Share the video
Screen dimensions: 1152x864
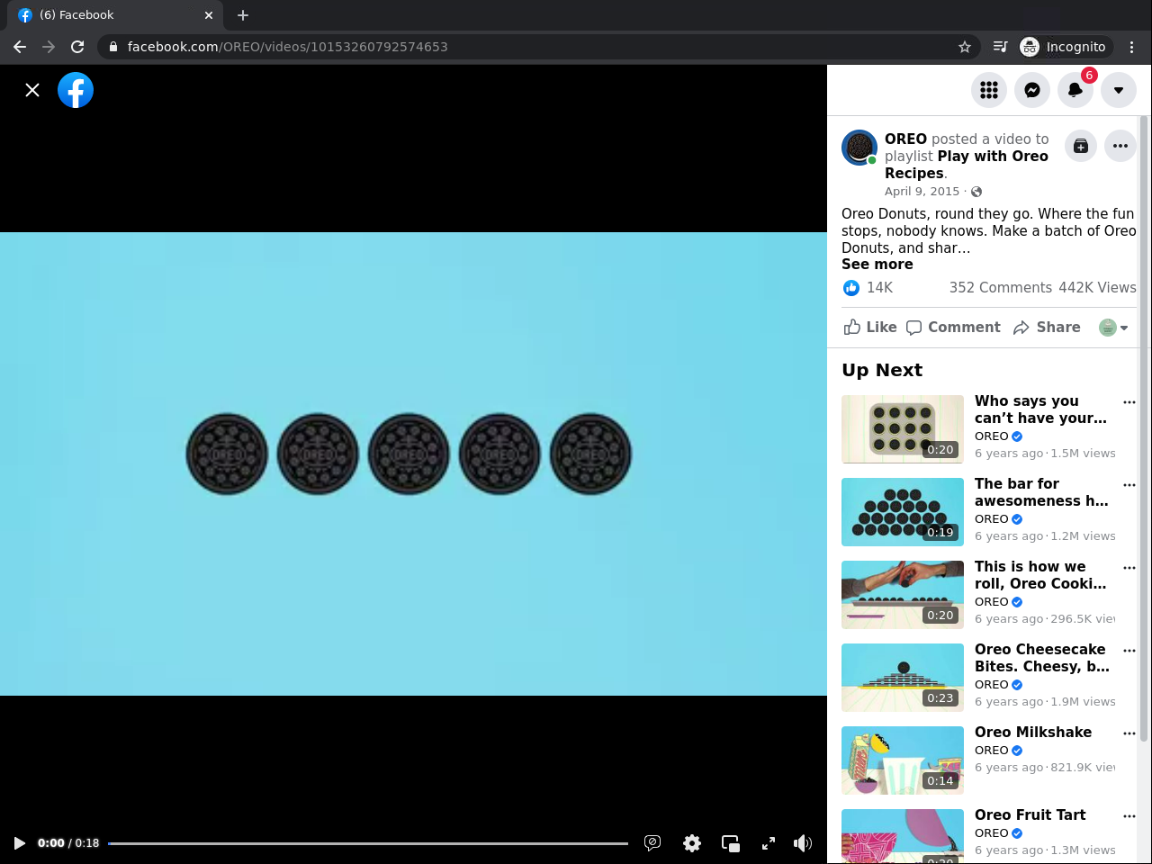tap(1047, 328)
